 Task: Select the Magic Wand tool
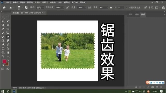tap(8, 21)
